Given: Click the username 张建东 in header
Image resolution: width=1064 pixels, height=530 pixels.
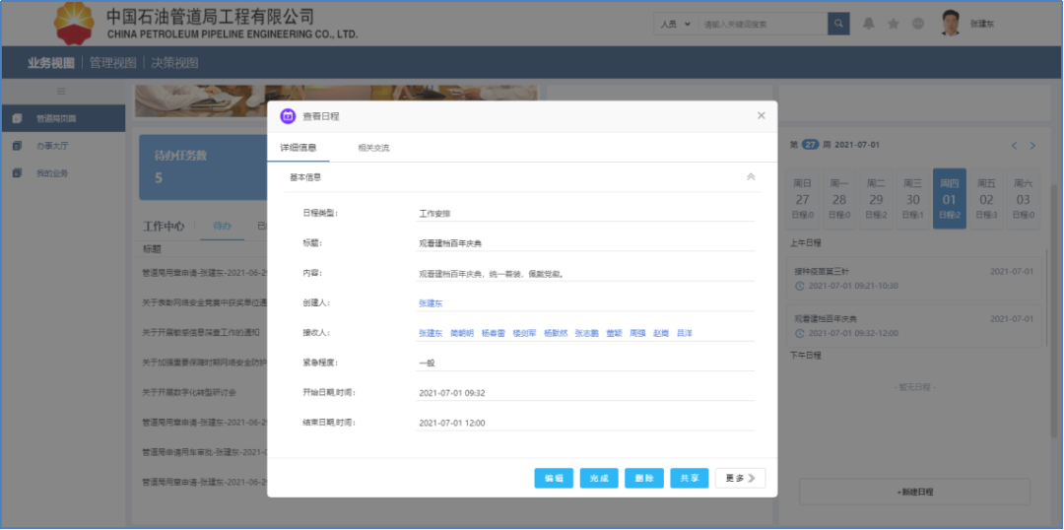Looking at the screenshot, I should pos(982,24).
